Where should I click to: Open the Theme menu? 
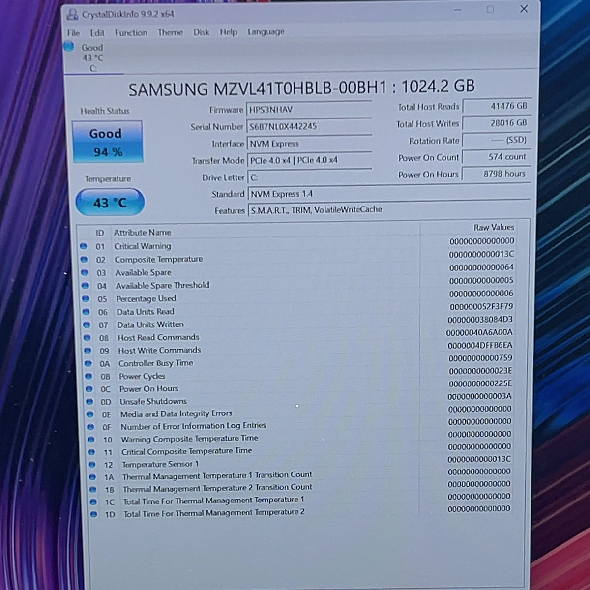point(170,32)
